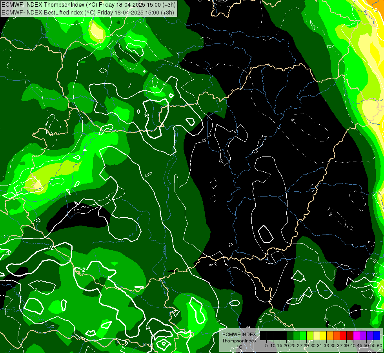Select the bright red legend swatch
This screenshot has height=353, width=384.
click(343, 335)
